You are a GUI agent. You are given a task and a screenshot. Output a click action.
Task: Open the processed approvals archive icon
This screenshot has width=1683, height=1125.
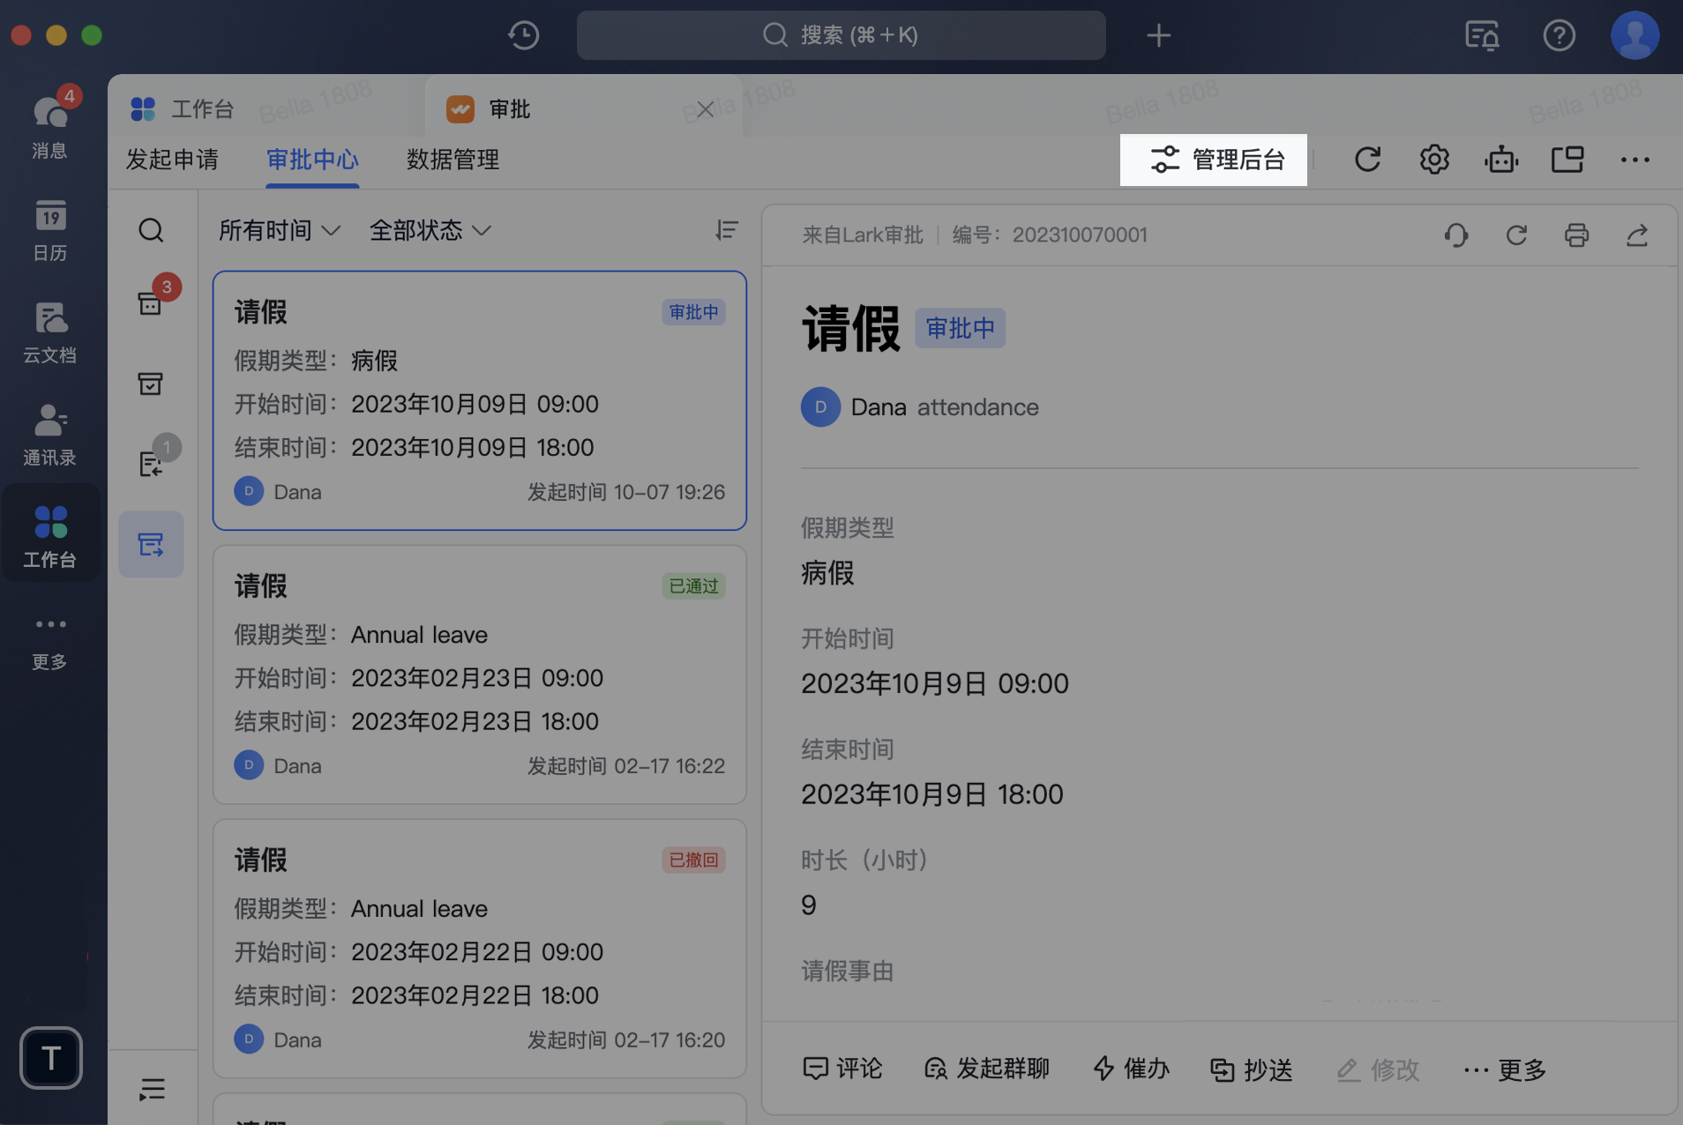click(x=151, y=384)
